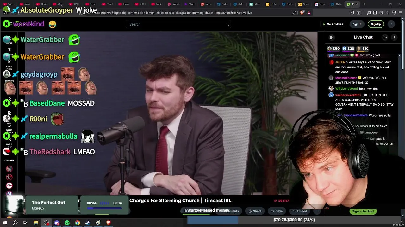Open Steam from the taskbar
The width and height of the screenshot is (405, 227).
(x=88, y=223)
